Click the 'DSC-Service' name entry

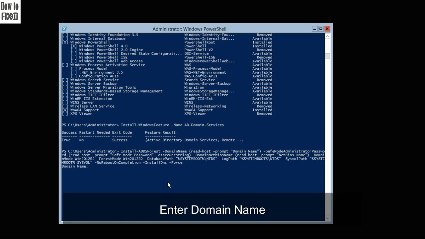(x=197, y=54)
